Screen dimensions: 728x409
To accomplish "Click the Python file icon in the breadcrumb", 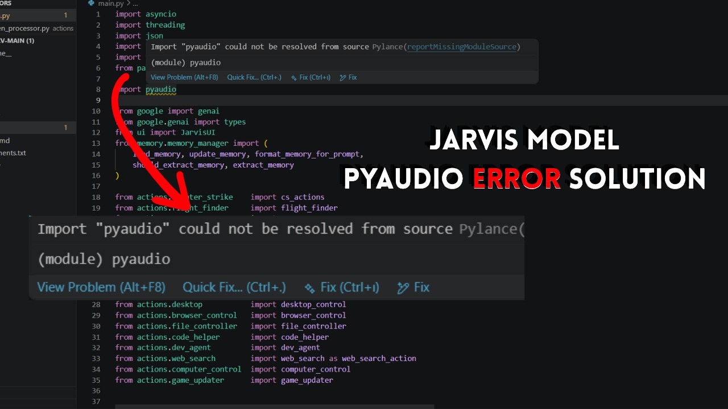I will pyautogui.click(x=91, y=3).
